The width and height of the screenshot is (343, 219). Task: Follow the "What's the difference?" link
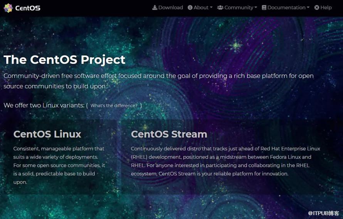[114, 106]
